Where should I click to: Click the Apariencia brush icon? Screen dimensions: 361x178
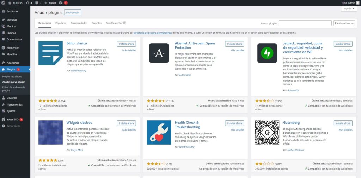click(x=3, y=63)
